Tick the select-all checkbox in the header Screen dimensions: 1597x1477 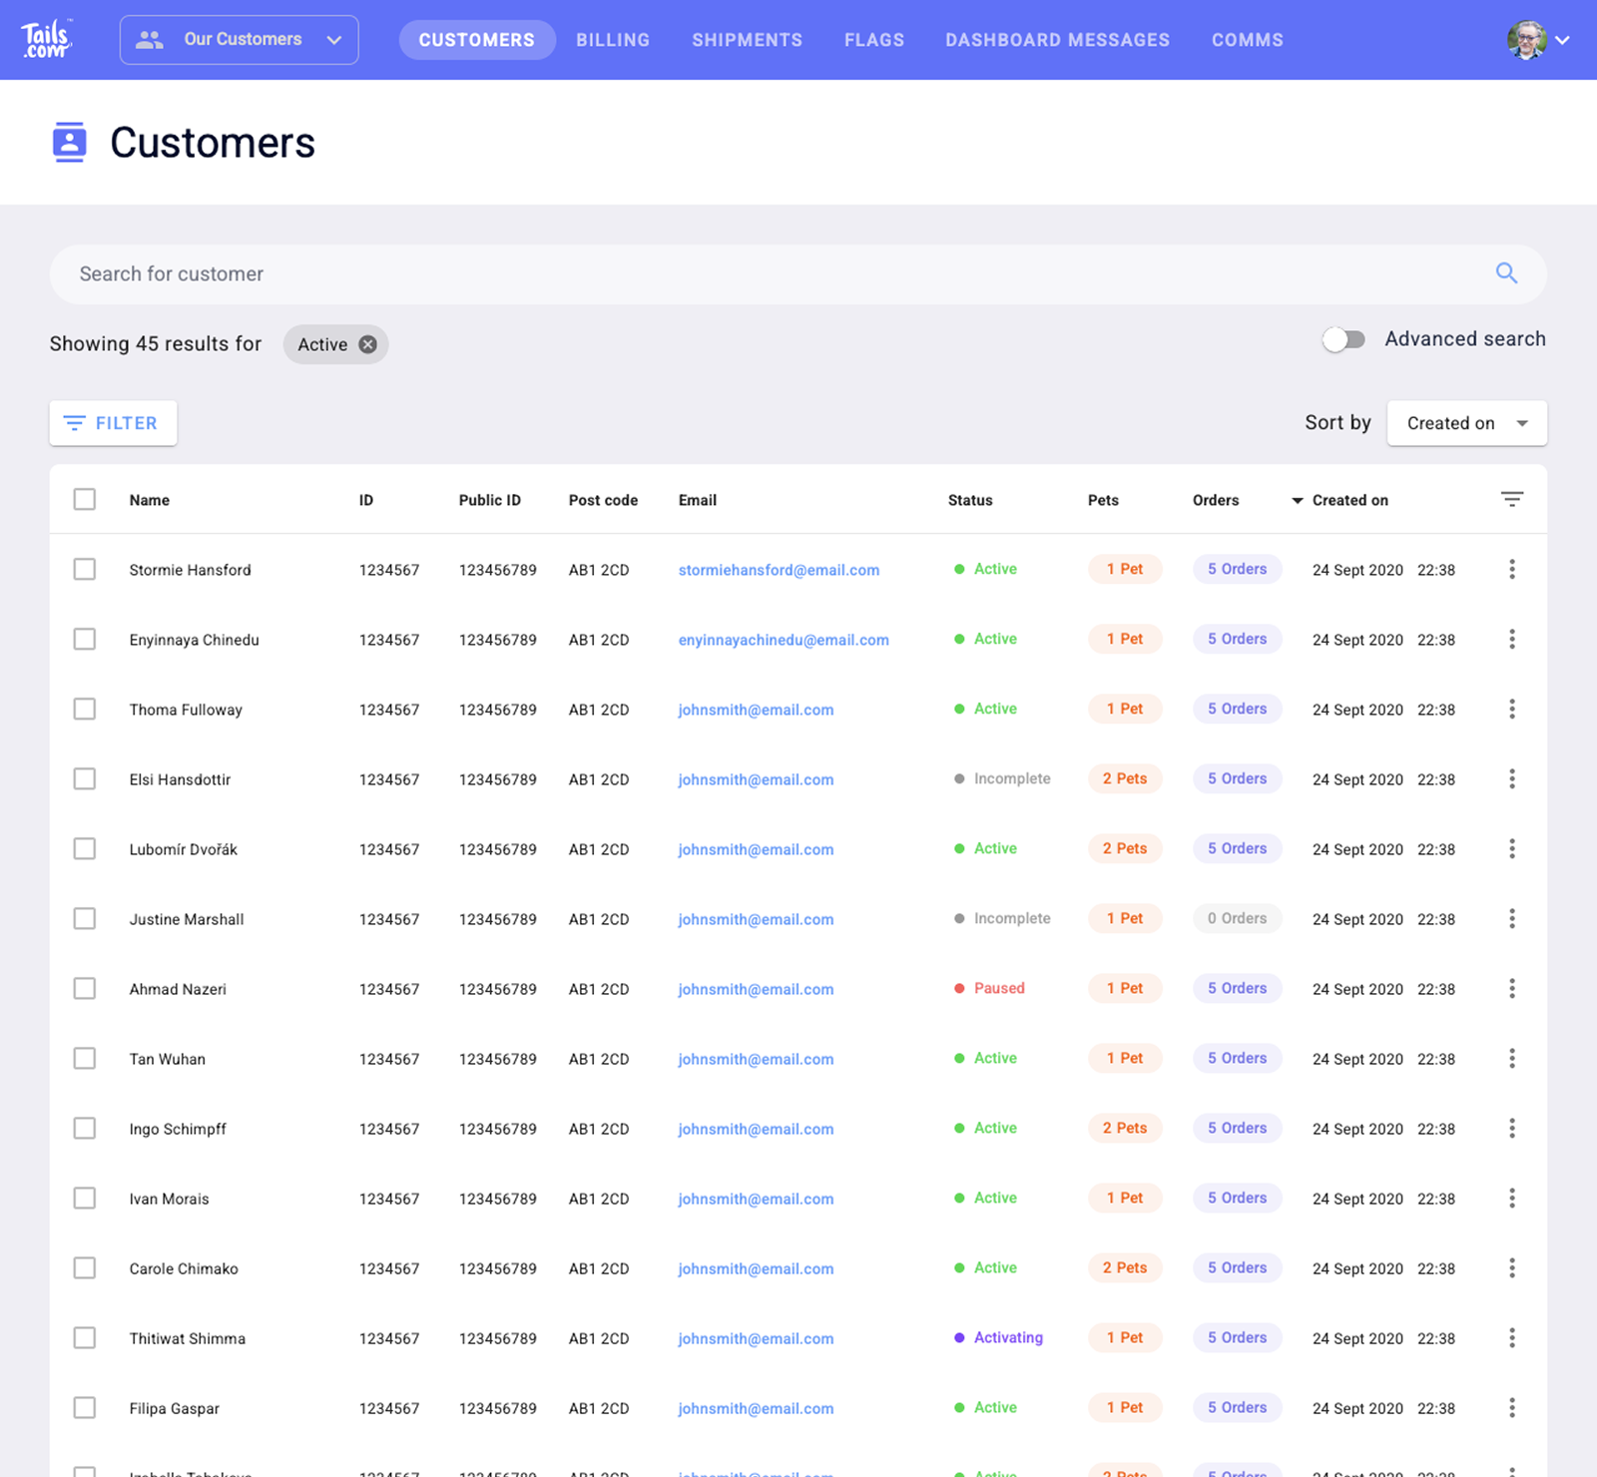pos(85,499)
